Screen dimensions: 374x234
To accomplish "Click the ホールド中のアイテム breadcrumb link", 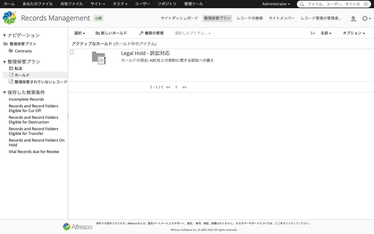I will 135,44.
